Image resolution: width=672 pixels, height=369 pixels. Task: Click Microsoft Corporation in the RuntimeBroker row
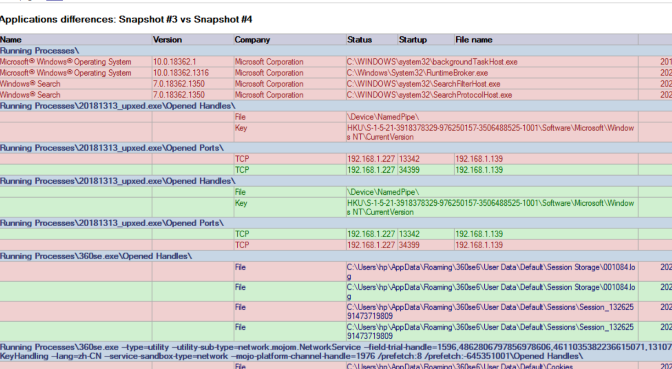click(x=269, y=73)
